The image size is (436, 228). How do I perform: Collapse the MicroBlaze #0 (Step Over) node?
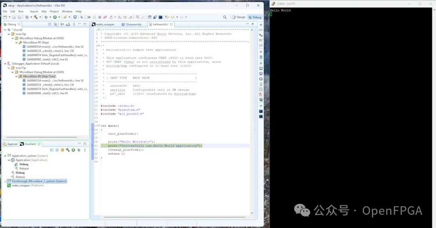click(17, 76)
